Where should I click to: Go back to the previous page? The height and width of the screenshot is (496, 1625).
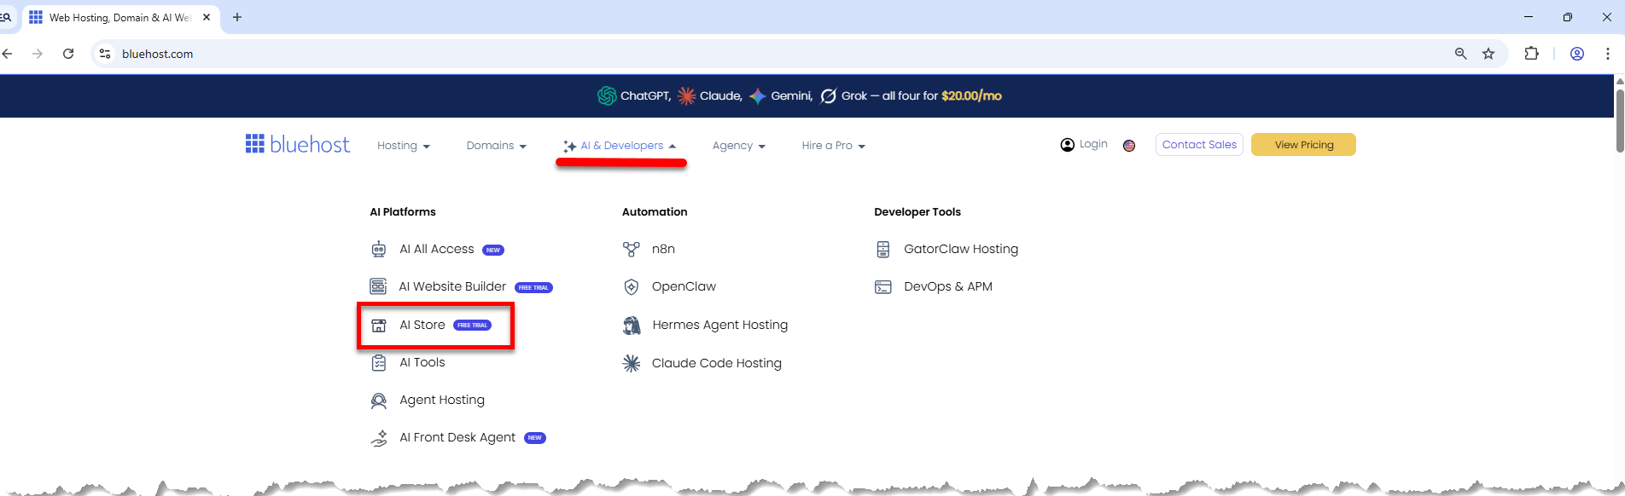pyautogui.click(x=8, y=54)
